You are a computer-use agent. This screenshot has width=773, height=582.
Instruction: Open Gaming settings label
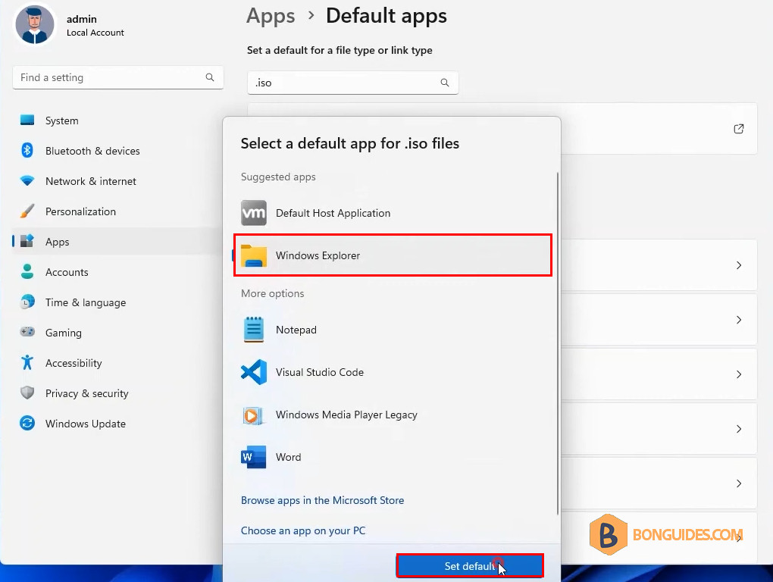[x=64, y=333]
